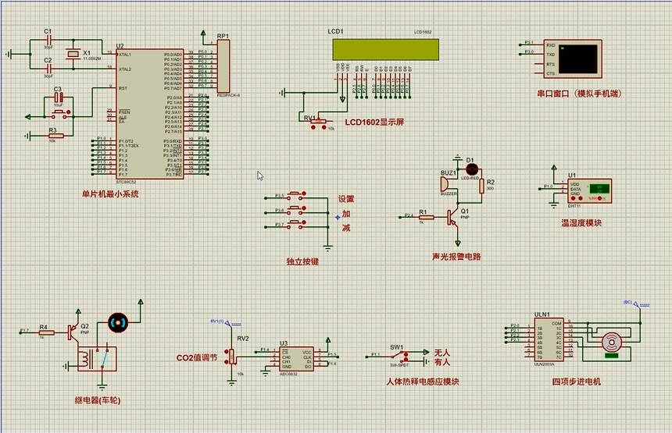672x433 pixels.
Task: Push the 加 increment key button
Action: click(x=295, y=211)
